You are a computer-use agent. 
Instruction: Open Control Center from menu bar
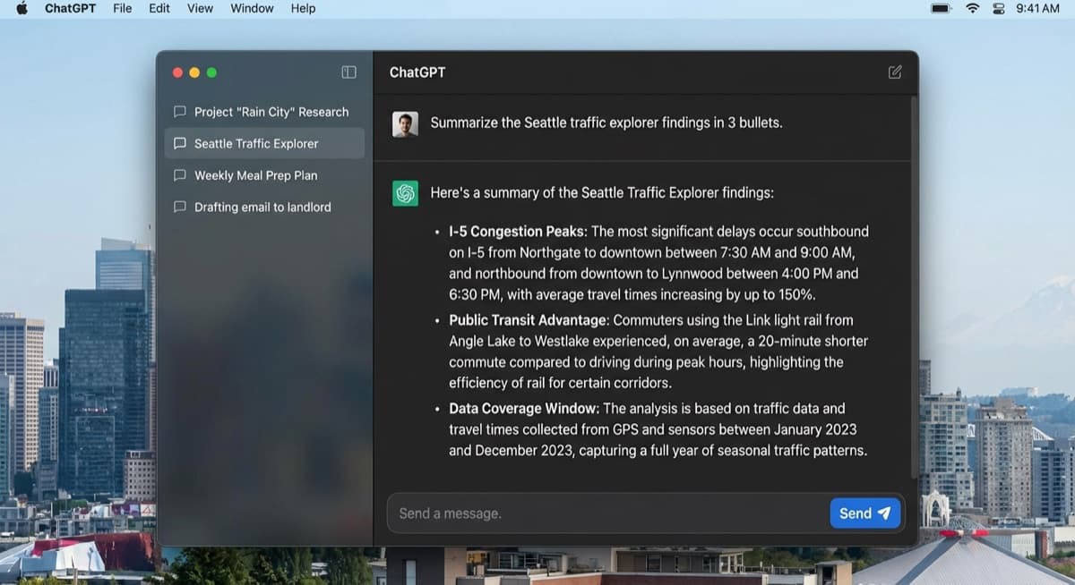pyautogui.click(x=999, y=8)
